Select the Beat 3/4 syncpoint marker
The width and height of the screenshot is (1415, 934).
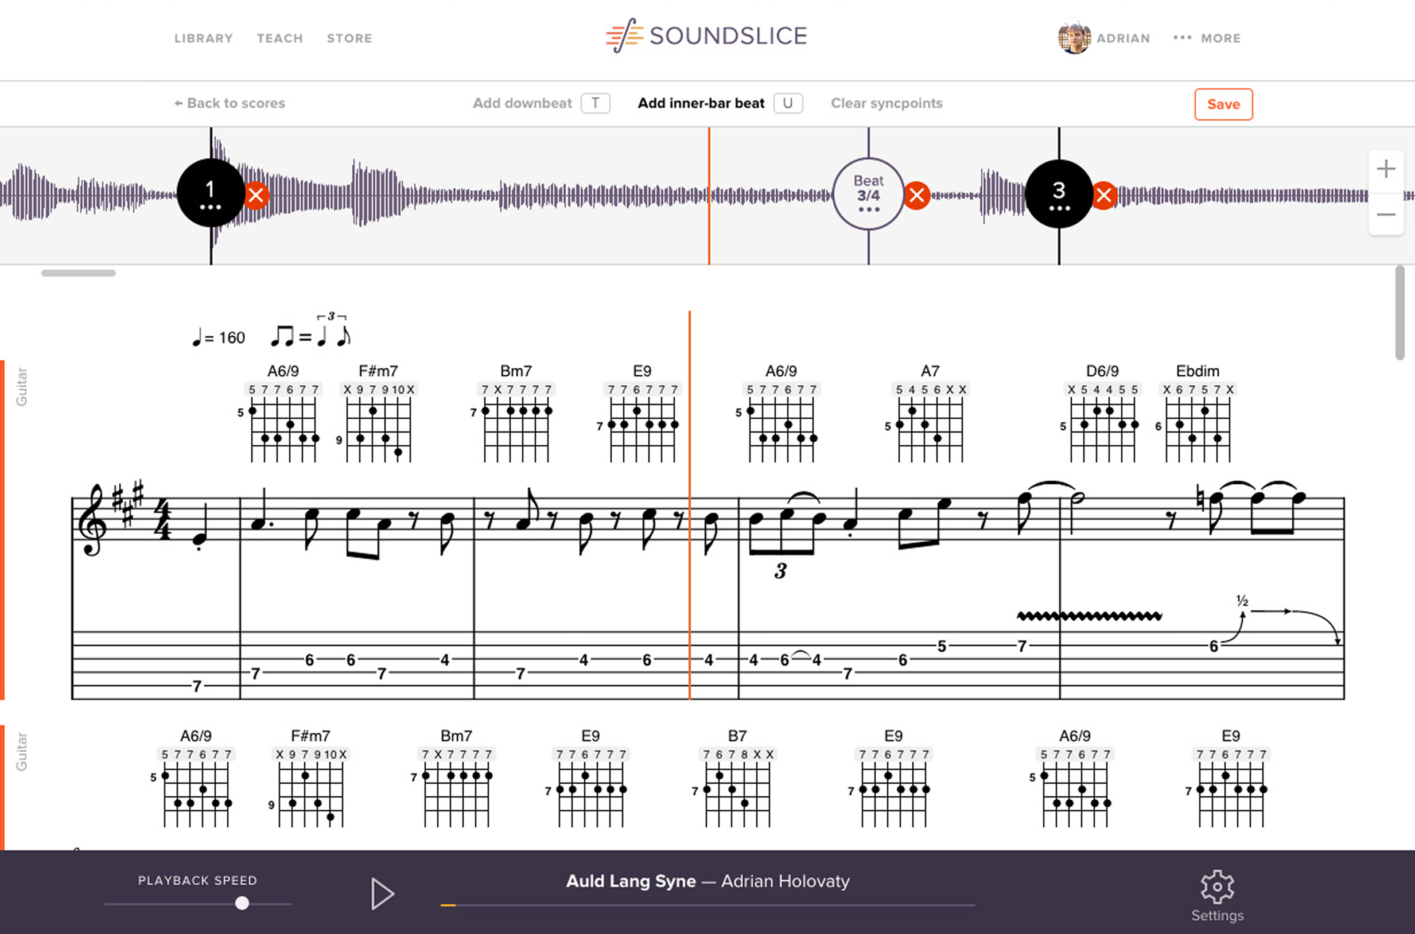pyautogui.click(x=868, y=194)
